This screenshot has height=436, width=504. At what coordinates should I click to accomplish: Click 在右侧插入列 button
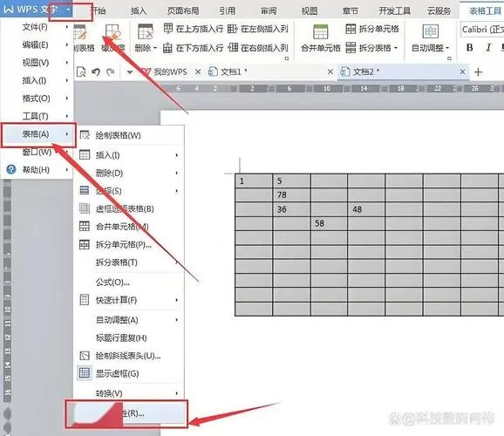coord(258,48)
